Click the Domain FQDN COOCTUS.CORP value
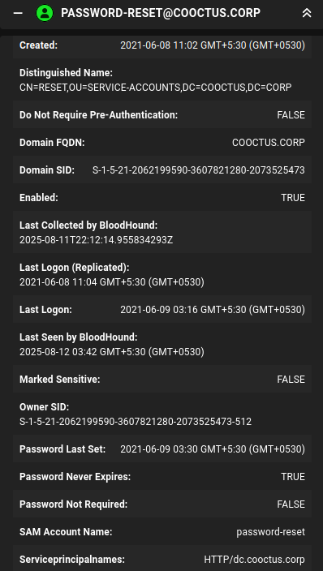 tap(269, 143)
